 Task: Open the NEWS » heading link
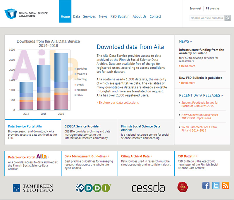(x=185, y=42)
